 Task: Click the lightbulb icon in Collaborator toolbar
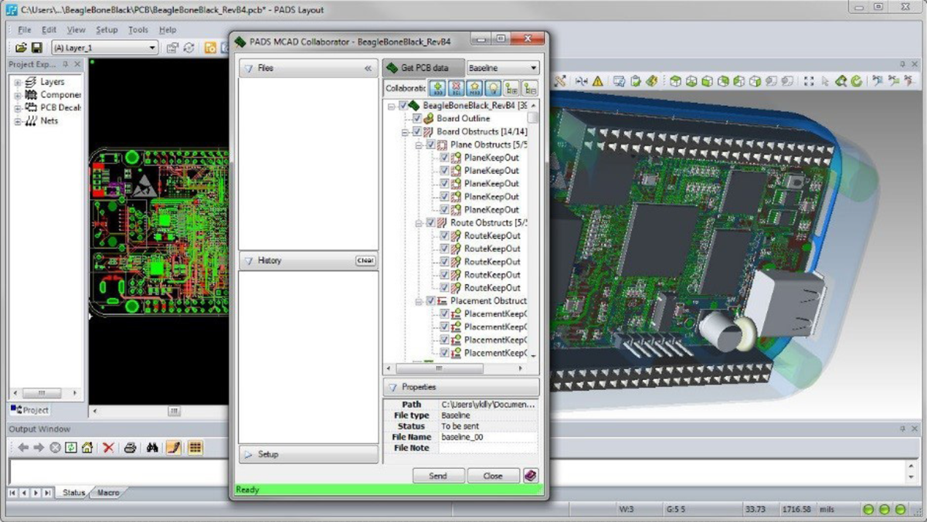click(x=492, y=88)
